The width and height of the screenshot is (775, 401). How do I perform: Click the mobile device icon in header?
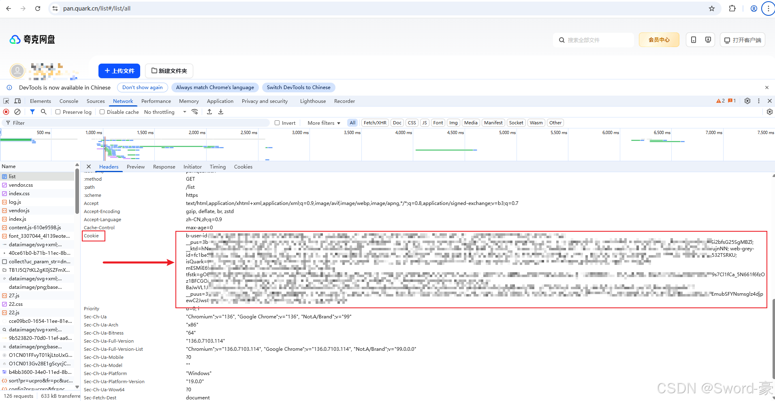point(694,40)
